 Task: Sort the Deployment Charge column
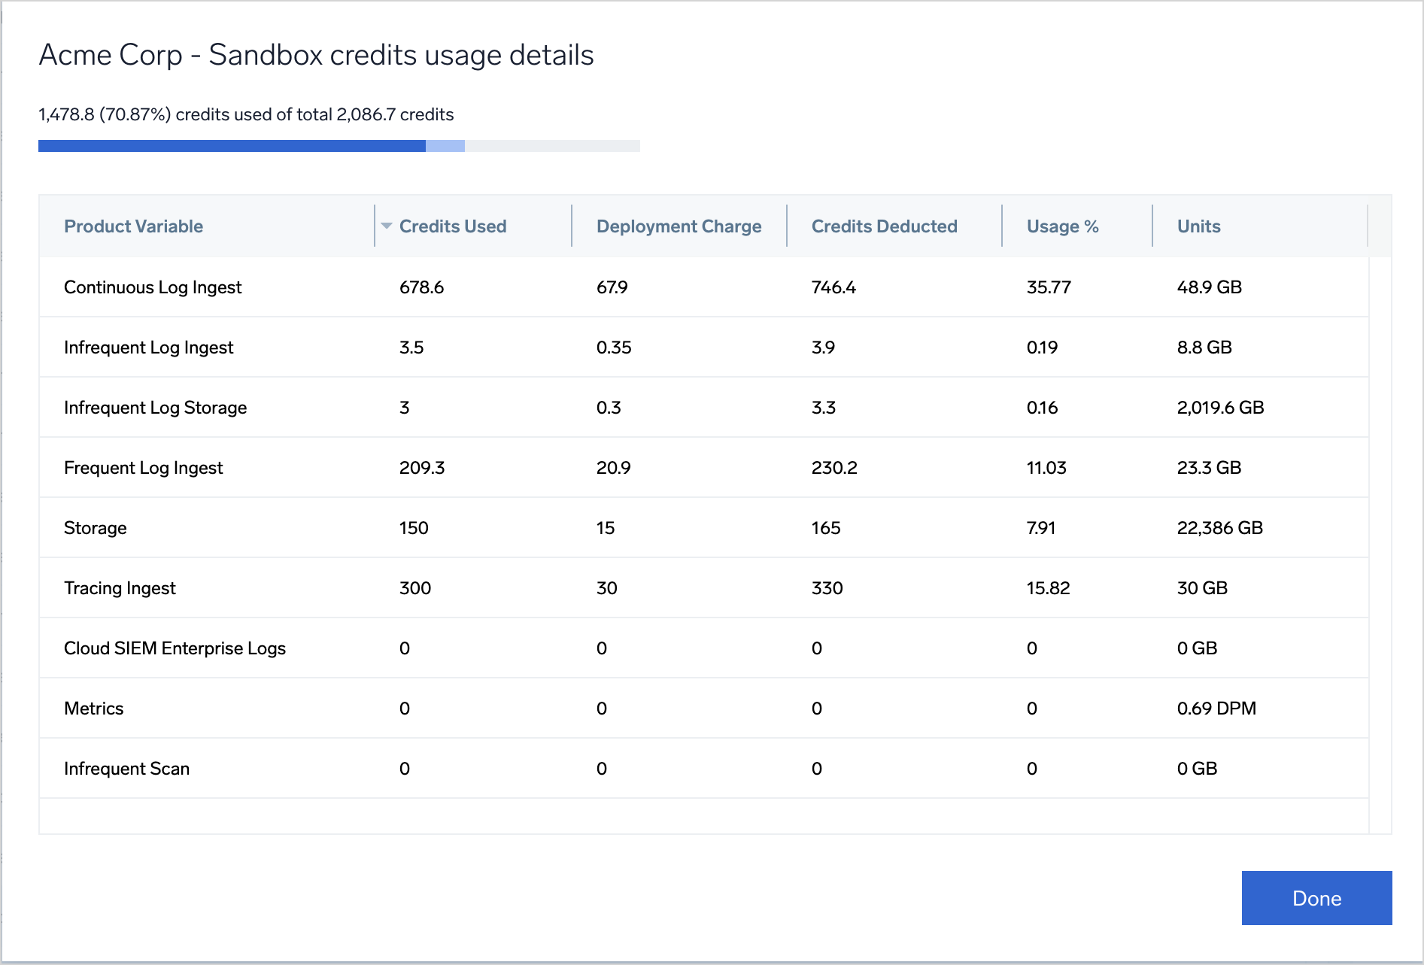[679, 226]
